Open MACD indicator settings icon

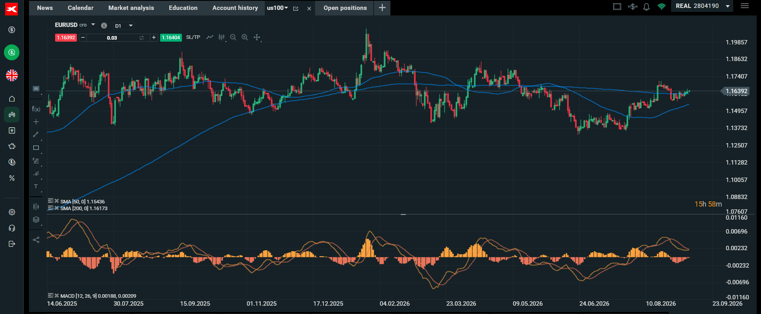tap(50, 295)
